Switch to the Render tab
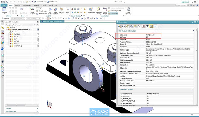The image size is (199, 117). click(18, 5)
